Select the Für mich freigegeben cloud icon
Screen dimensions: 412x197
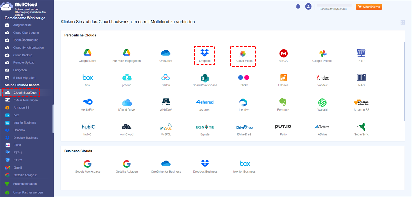click(x=127, y=56)
